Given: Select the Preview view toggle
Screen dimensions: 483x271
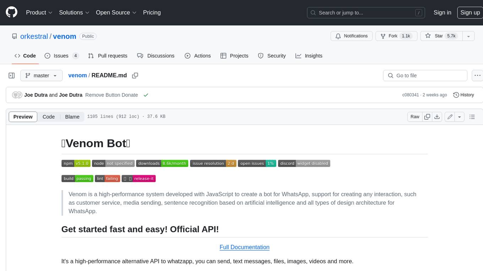Looking at the screenshot, I should 23,117.
